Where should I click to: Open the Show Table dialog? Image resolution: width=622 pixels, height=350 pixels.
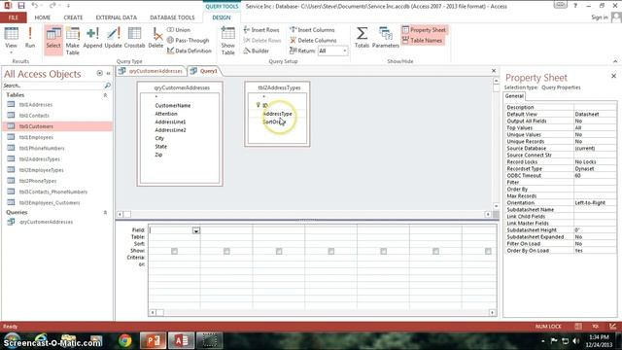tap(228, 41)
